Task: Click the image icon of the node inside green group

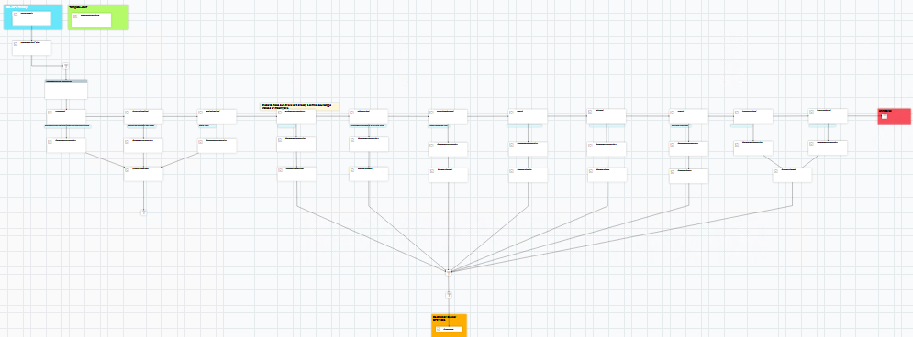Action: pyautogui.click(x=75, y=16)
